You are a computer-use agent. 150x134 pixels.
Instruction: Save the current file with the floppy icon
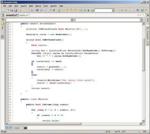point(12,10)
